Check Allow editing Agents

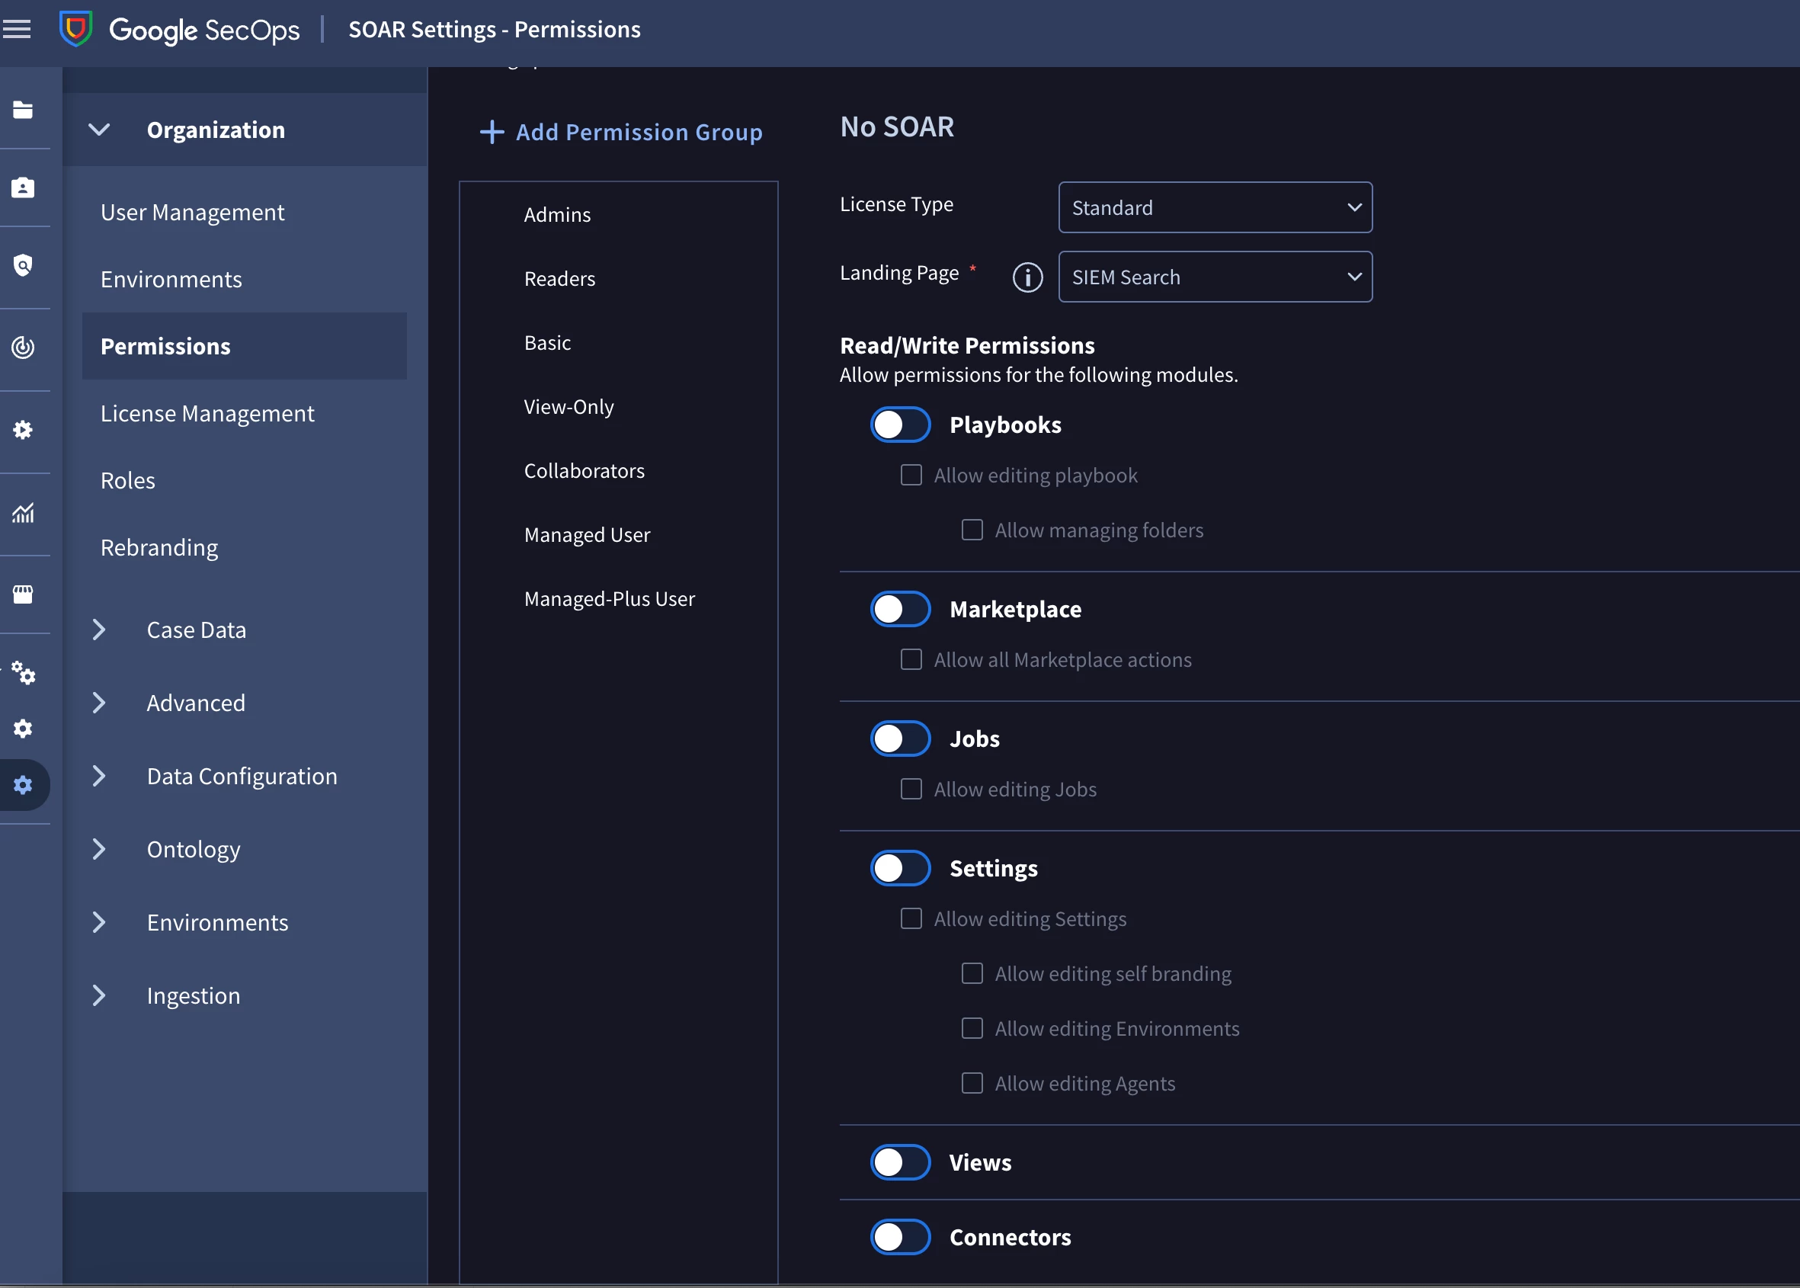point(972,1084)
